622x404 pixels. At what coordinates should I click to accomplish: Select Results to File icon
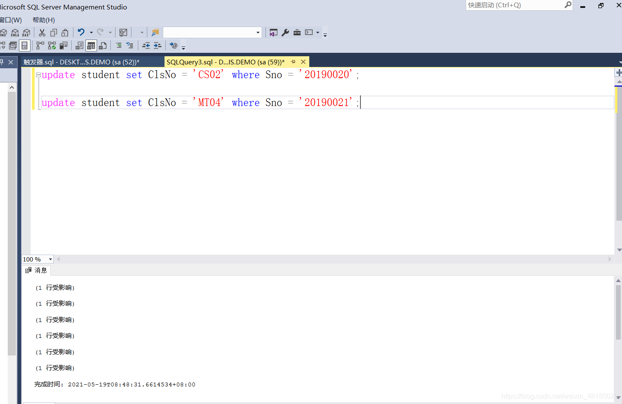click(103, 46)
